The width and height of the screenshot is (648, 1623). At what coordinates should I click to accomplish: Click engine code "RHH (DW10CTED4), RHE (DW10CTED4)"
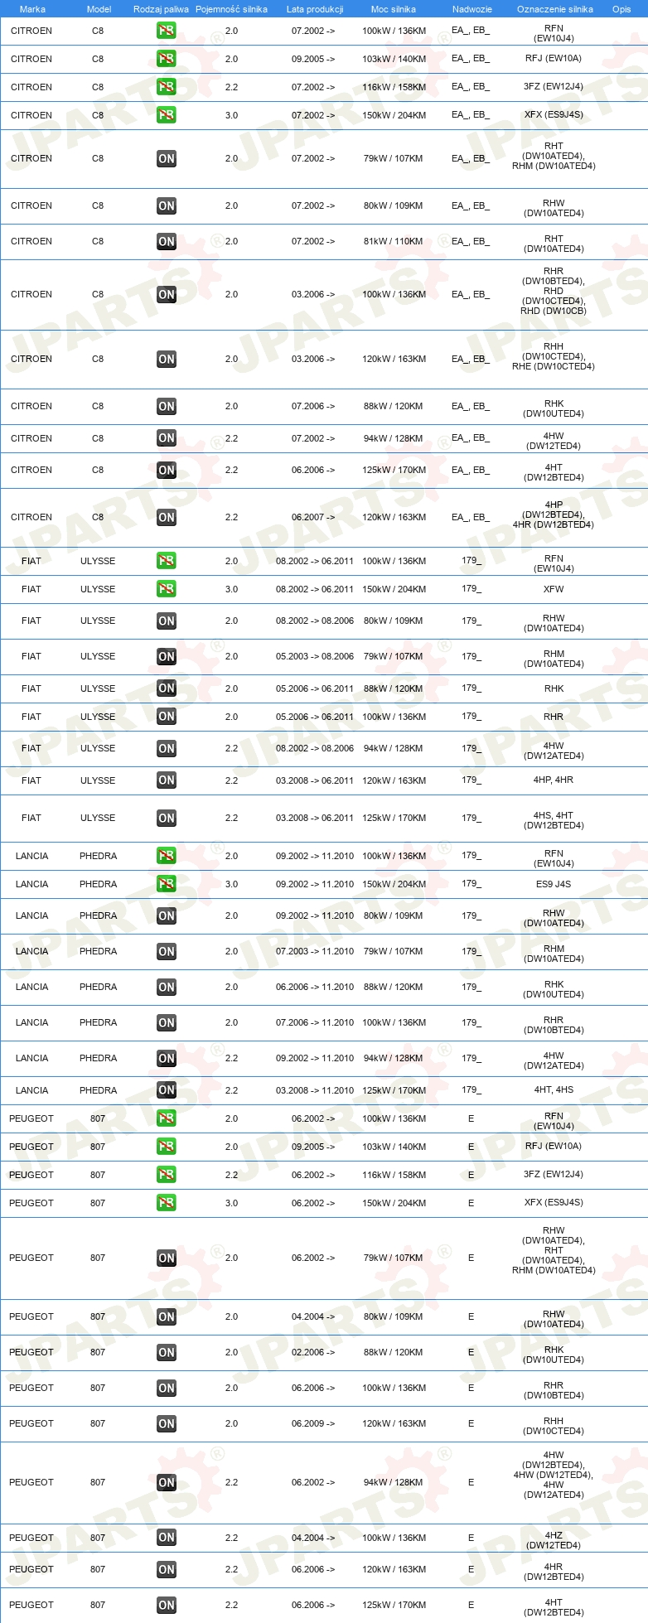point(554,356)
